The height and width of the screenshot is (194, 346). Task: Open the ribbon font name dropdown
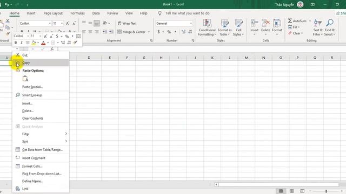click(x=50, y=23)
